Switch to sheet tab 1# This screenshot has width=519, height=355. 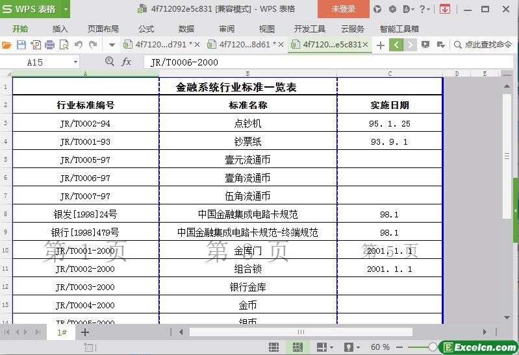pos(62,332)
